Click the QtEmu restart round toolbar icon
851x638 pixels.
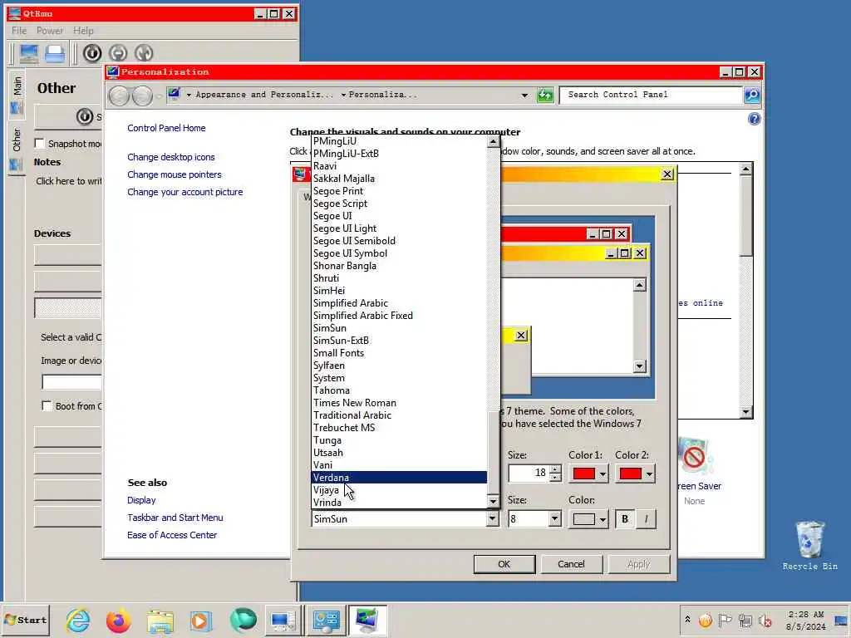point(144,52)
